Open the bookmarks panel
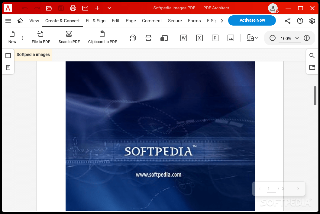 [8, 67]
